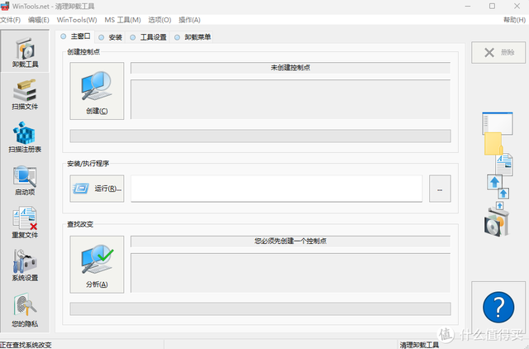Click the WinTools.net app icon in title bar

click(5, 6)
